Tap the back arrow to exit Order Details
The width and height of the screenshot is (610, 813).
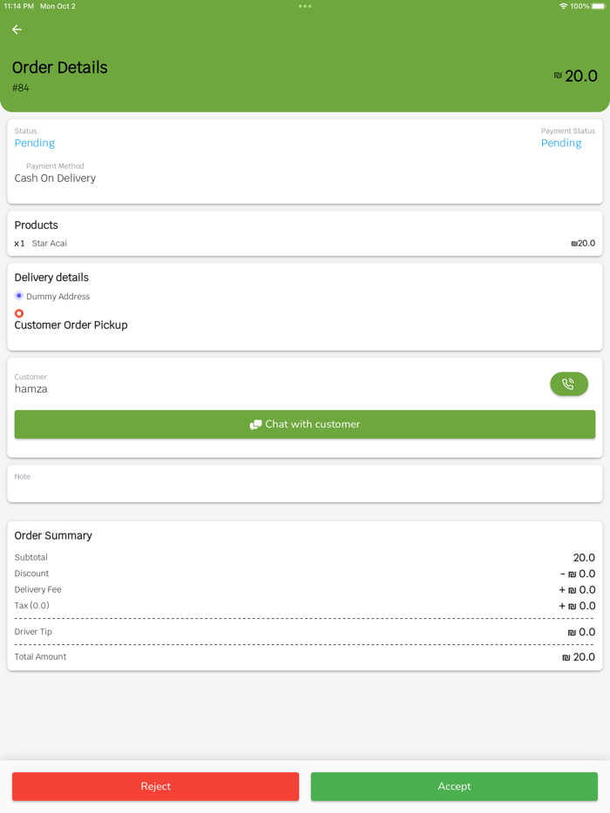click(x=17, y=29)
